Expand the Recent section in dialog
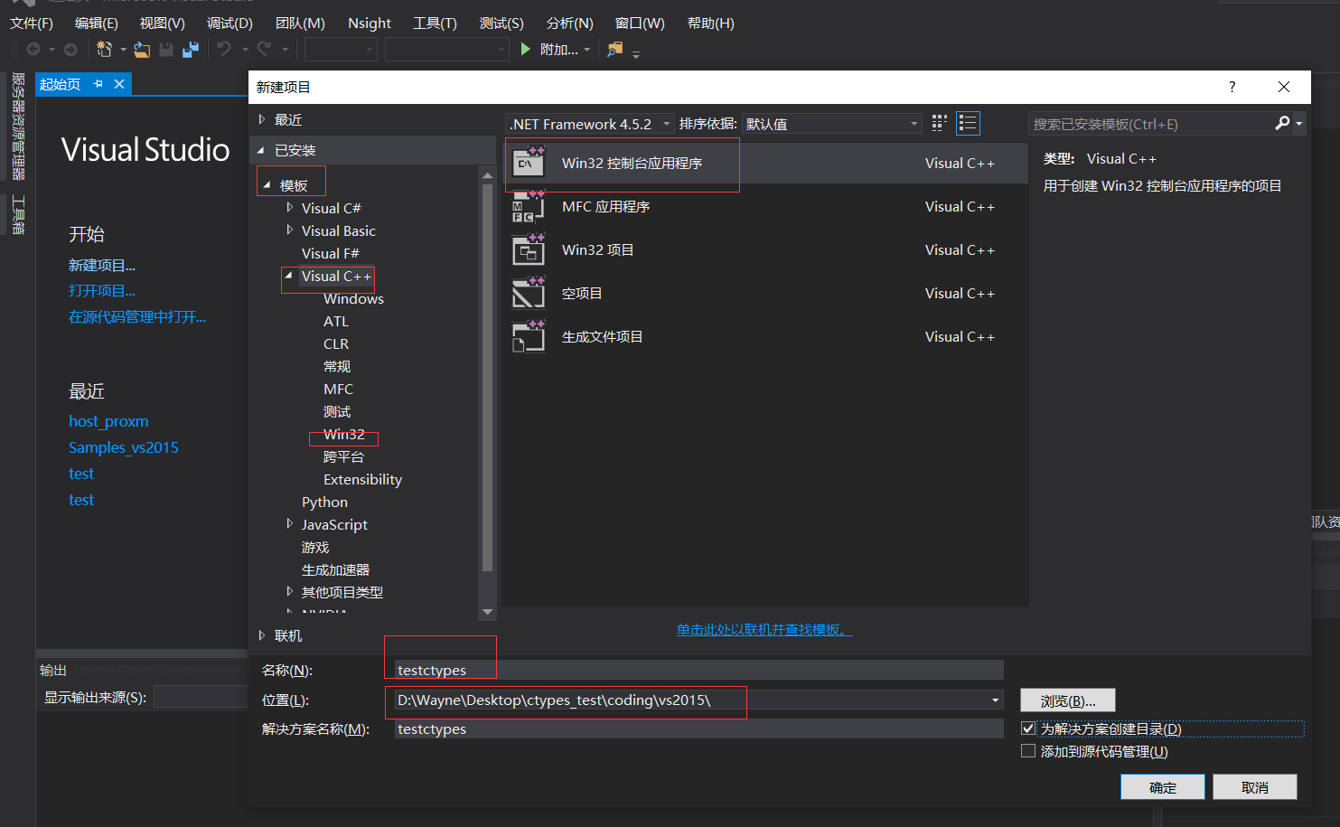The width and height of the screenshot is (1340, 827). coord(261,119)
